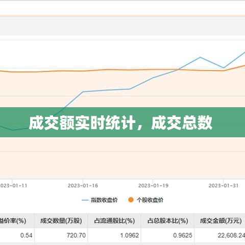Image resolution: width=245 pixels, height=245 pixels.
Task: Click the 2023-01-31 axis date label
Action: 224,186
